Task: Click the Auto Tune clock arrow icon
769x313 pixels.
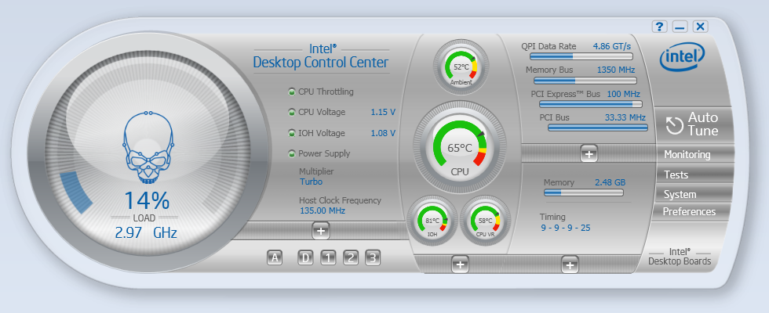Action: [674, 125]
